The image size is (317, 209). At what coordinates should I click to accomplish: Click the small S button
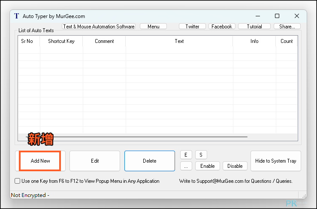click(201, 155)
